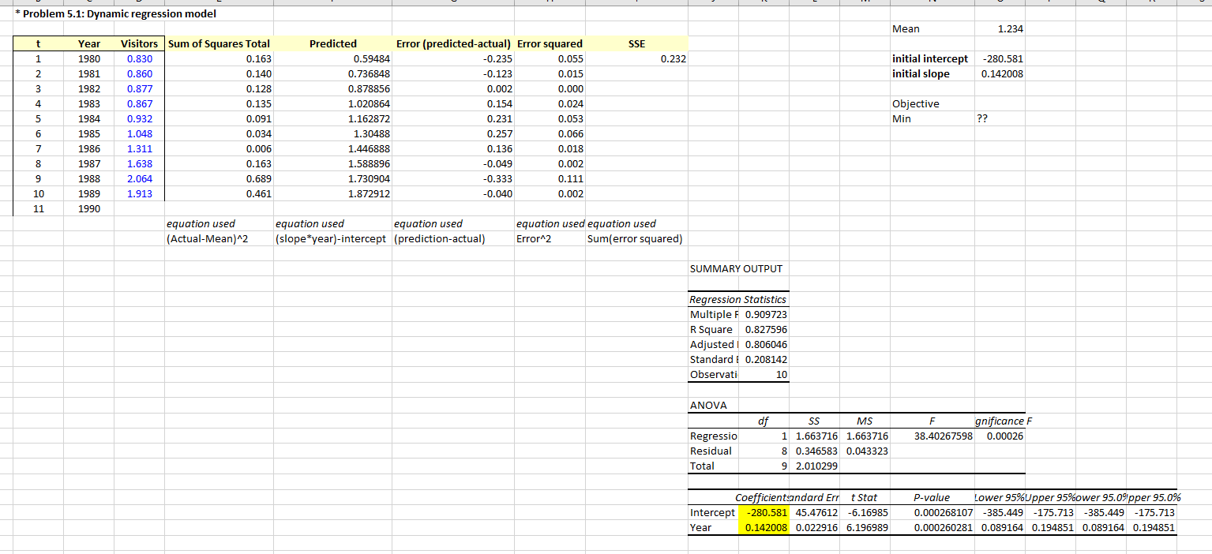Click the 'Visitors' column header

tap(139, 44)
